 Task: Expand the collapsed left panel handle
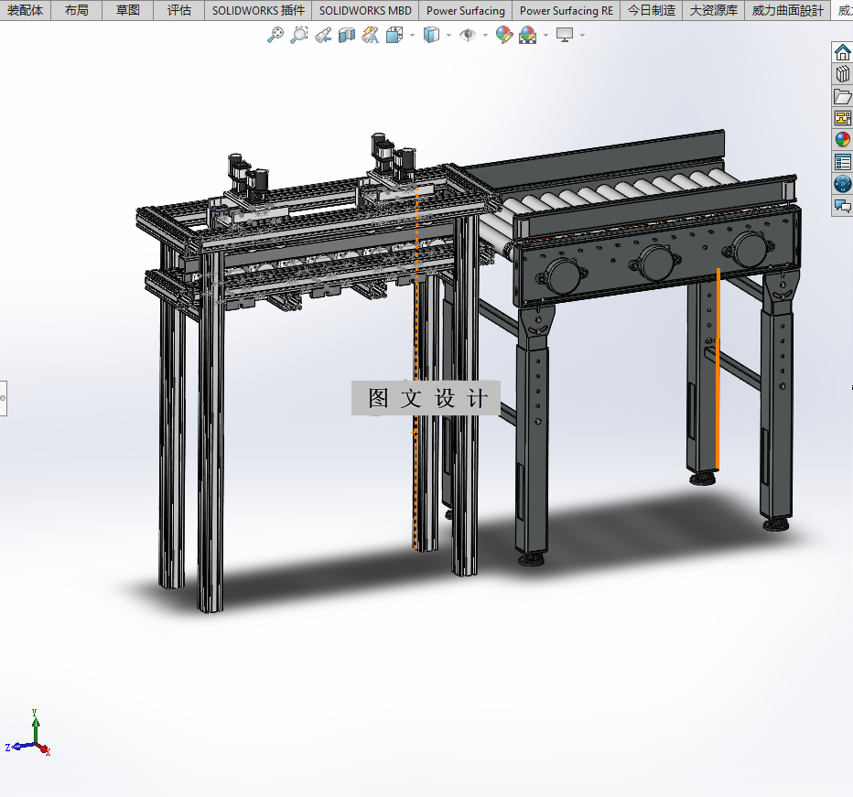4,398
